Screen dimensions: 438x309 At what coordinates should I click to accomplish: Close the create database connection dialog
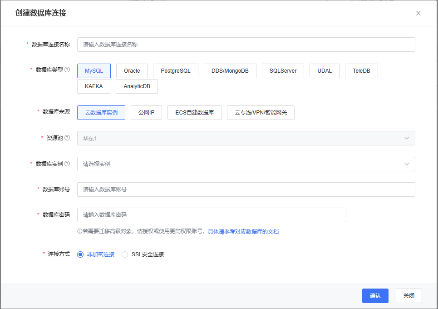point(418,13)
